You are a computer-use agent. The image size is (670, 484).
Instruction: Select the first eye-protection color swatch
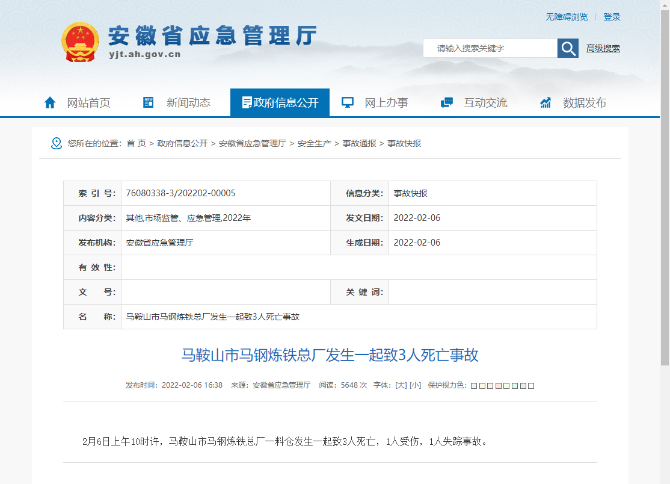tap(474, 386)
